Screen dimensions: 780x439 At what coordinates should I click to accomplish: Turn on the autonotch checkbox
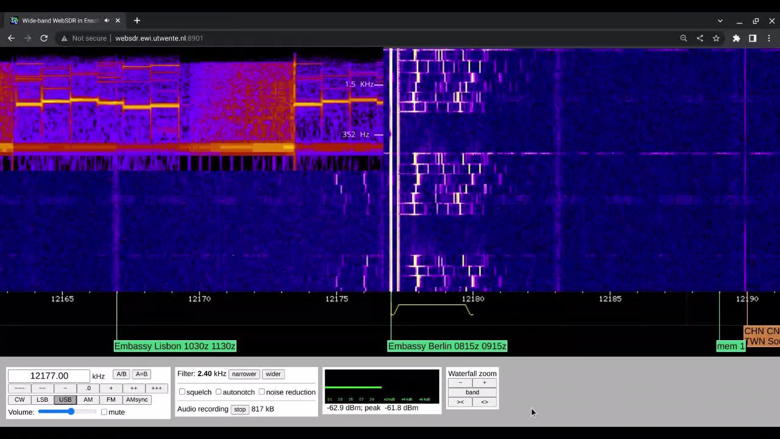coord(219,392)
